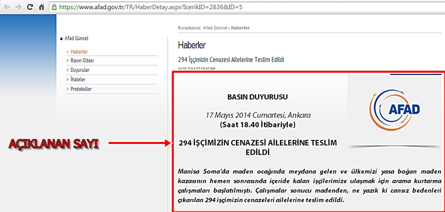
Task: Go to the browser home page icon
Action: pos(43,7)
